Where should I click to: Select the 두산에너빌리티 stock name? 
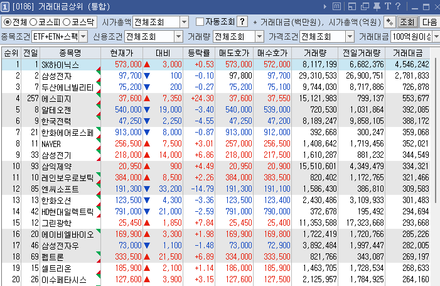(67, 87)
